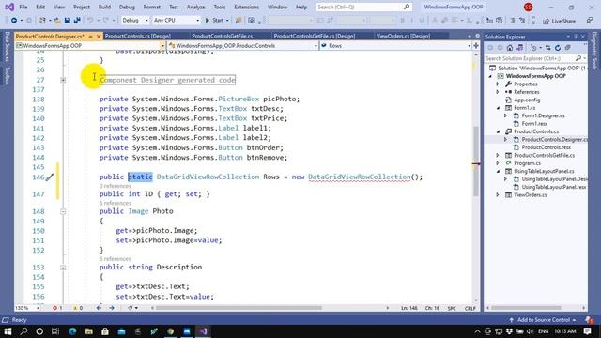Screen dimensions: 601x338
Task: Open the ProductControls type navigation dropdown
Action: click(x=243, y=46)
